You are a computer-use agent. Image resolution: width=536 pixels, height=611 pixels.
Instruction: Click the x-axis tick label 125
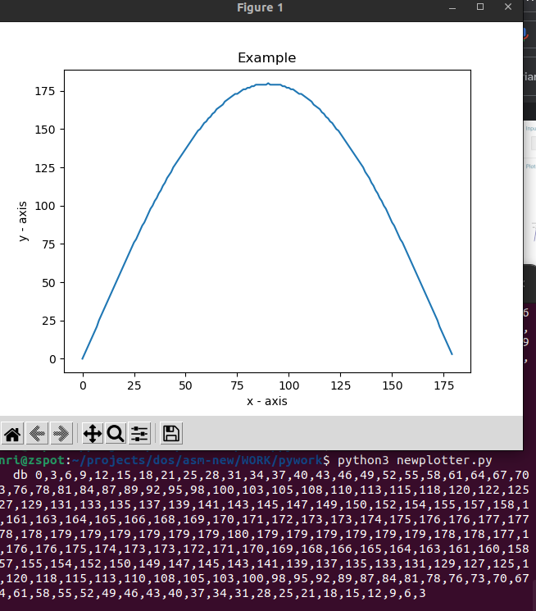click(x=340, y=385)
